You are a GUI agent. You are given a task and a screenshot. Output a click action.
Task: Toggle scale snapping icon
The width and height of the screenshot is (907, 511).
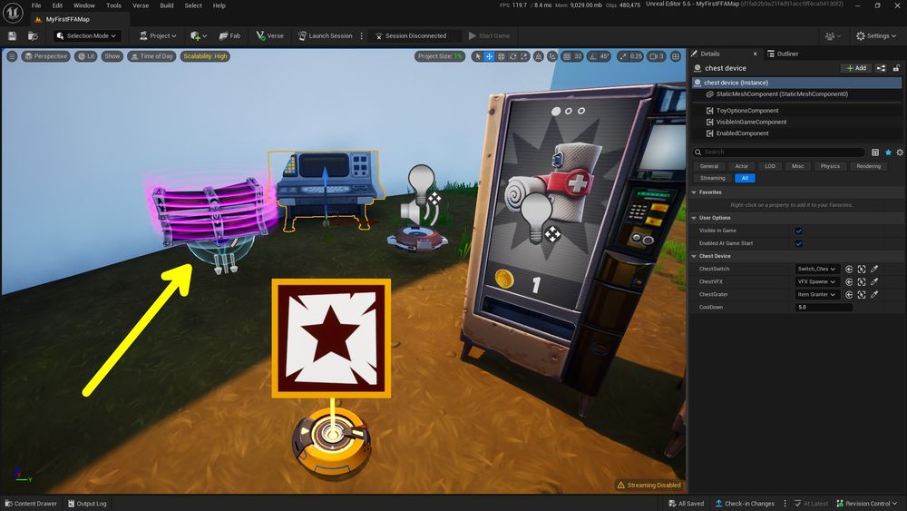click(x=622, y=56)
